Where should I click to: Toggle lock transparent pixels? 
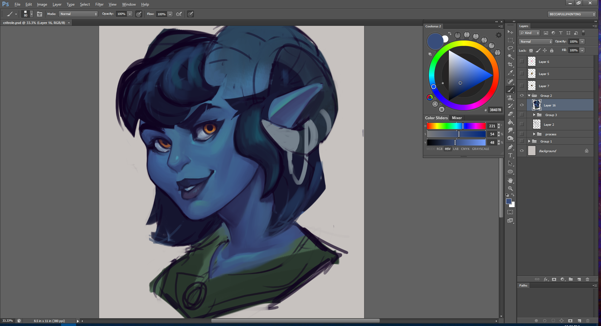pos(531,50)
